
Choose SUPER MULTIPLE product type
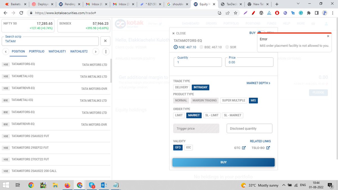coord(234,100)
